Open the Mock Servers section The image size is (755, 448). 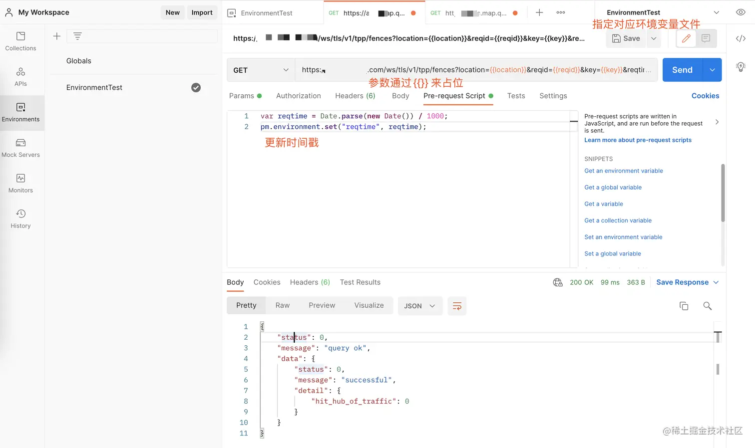20,148
